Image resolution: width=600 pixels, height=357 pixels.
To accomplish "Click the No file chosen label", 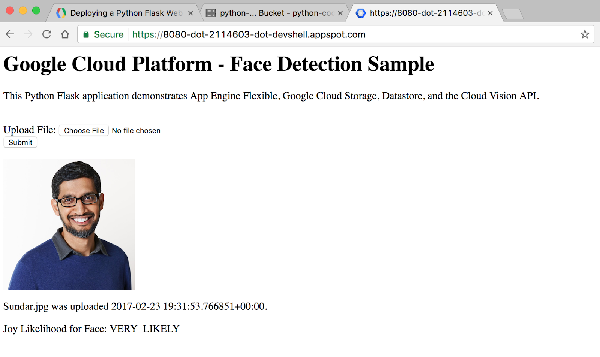I will pos(136,130).
